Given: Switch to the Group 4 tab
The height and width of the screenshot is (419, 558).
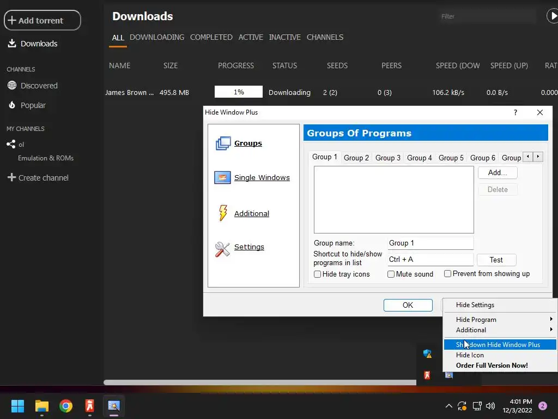Looking at the screenshot, I should [x=419, y=158].
